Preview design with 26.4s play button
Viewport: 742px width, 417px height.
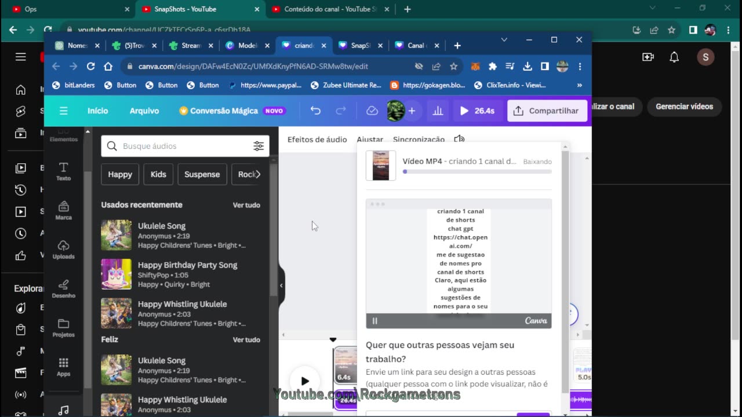click(x=477, y=111)
